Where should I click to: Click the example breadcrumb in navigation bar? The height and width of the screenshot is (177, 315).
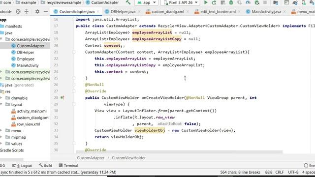click(x=26, y=2)
